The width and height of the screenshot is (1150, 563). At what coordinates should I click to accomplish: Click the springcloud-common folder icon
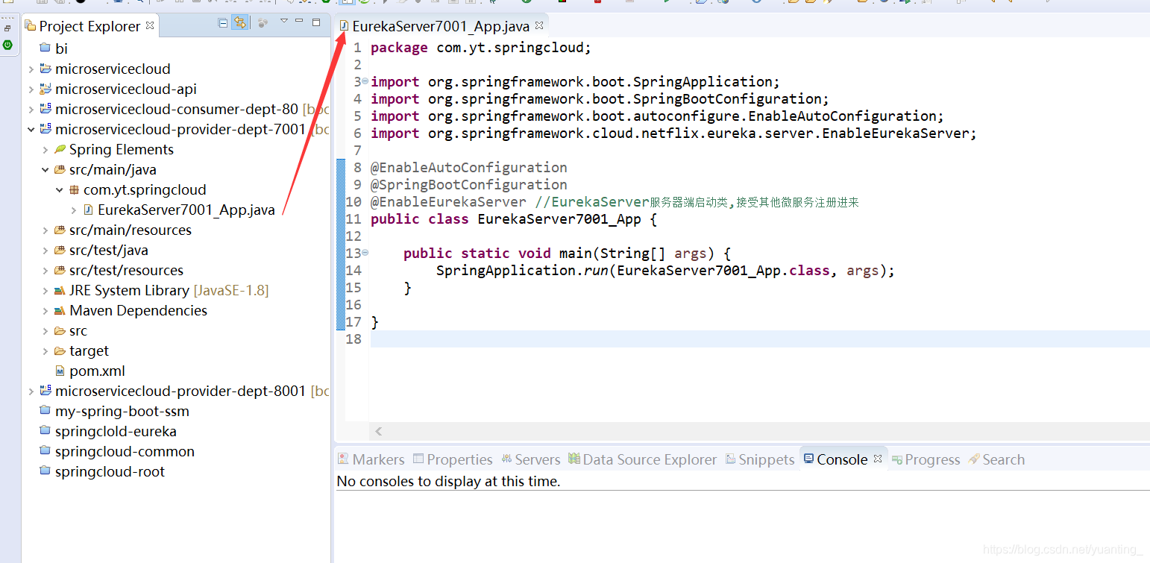45,451
